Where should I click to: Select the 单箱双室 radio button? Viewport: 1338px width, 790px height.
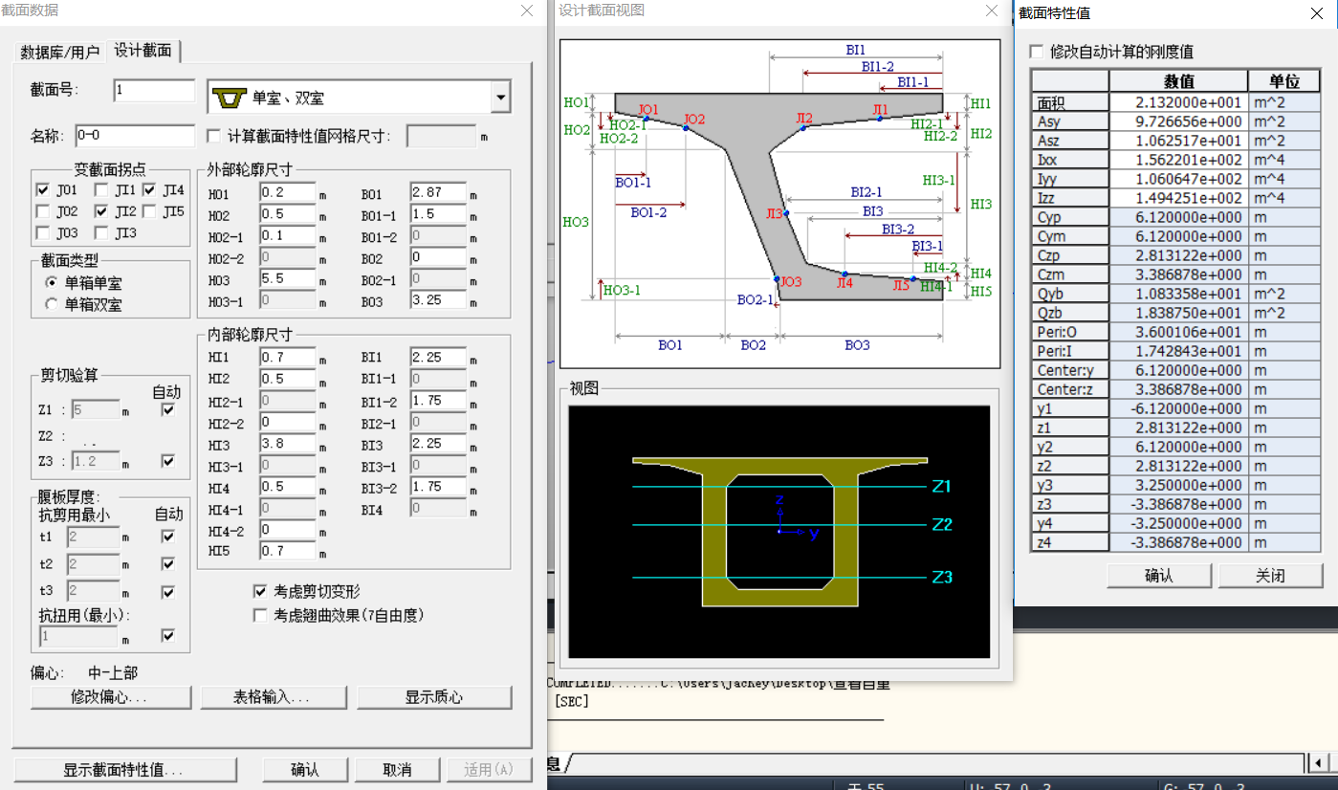point(52,304)
